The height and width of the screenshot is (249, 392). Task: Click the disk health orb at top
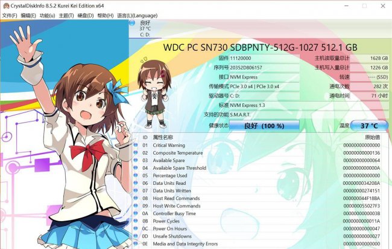click(132, 23)
